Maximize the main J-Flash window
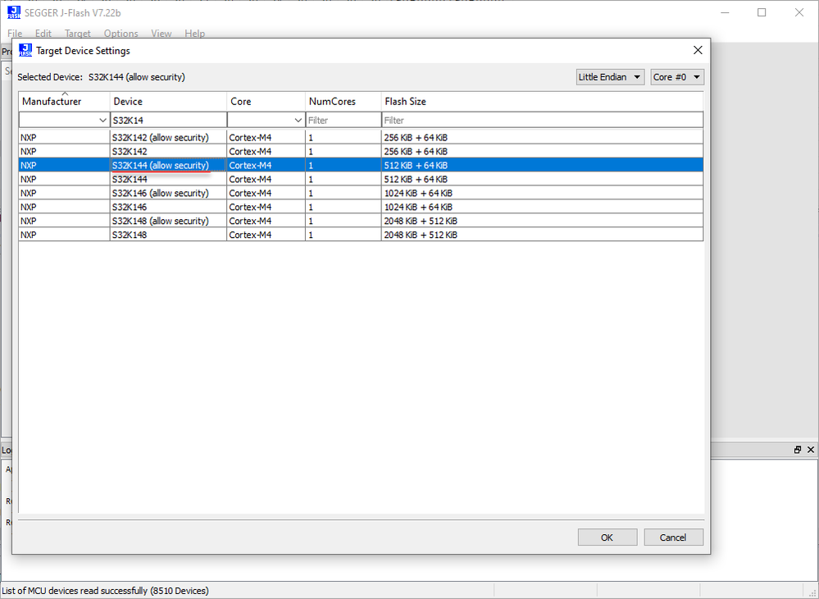This screenshot has width=819, height=599. point(762,12)
